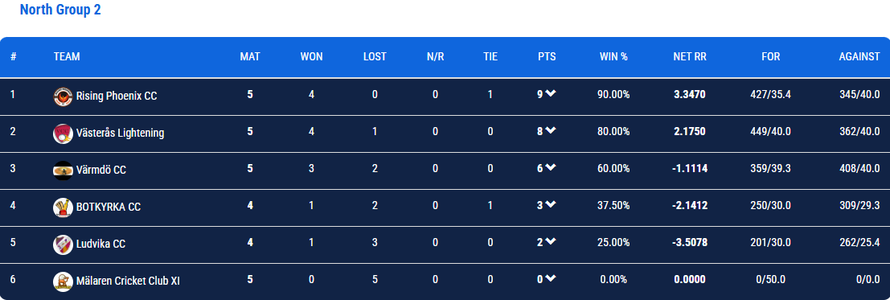
Task: Expand points chevron for Värmdö CC
Action: point(551,167)
